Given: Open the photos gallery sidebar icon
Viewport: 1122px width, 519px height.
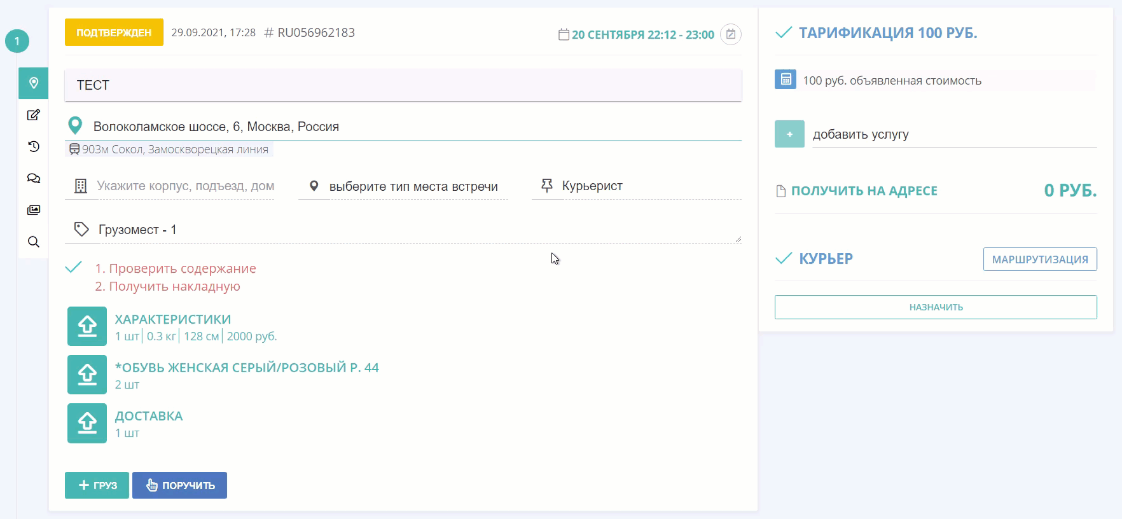Looking at the screenshot, I should 34,211.
